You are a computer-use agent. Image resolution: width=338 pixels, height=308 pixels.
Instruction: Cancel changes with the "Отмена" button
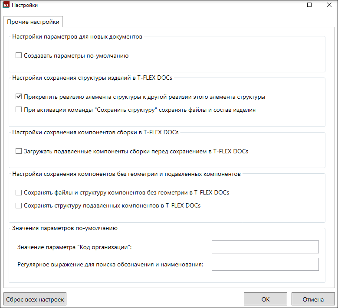[x=313, y=299]
